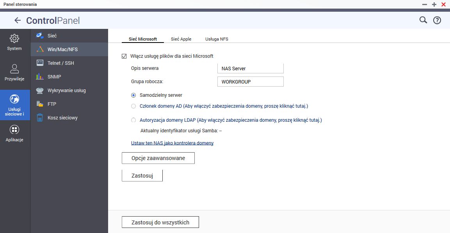Open the Sieć menu entry
Image resolution: width=450 pixels, height=233 pixels.
point(69,36)
